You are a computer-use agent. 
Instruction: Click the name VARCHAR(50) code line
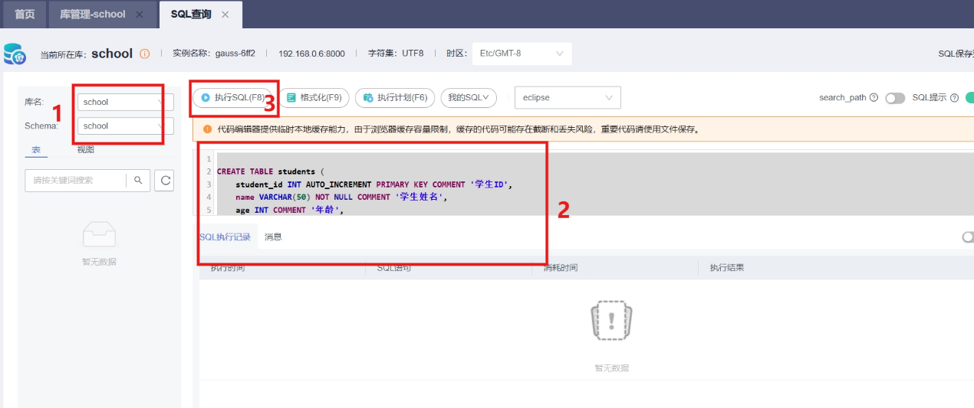click(341, 197)
